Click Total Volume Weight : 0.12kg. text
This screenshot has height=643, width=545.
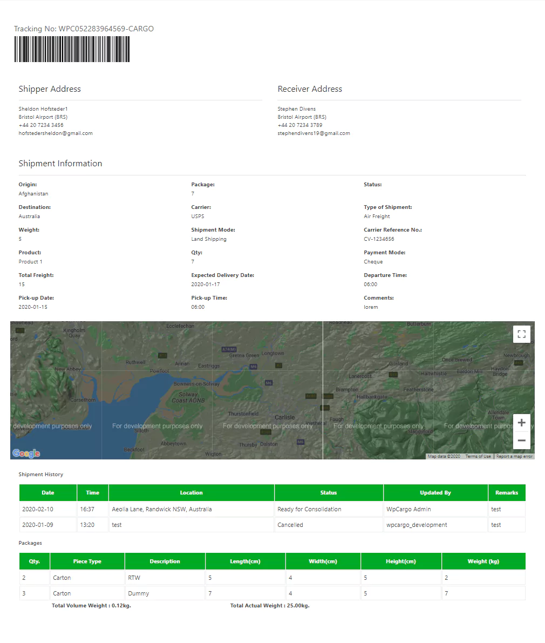point(91,606)
